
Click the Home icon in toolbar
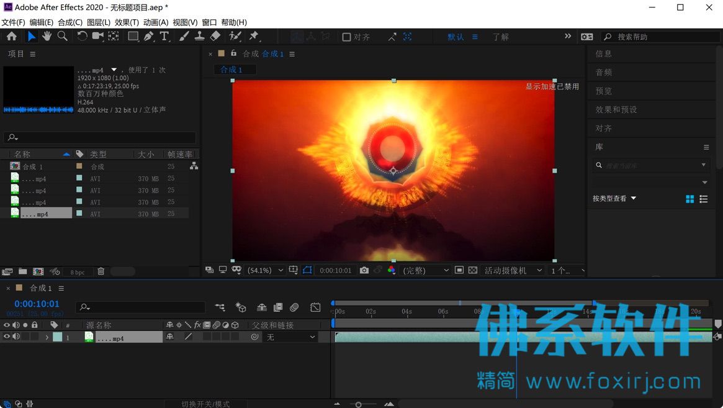click(12, 37)
